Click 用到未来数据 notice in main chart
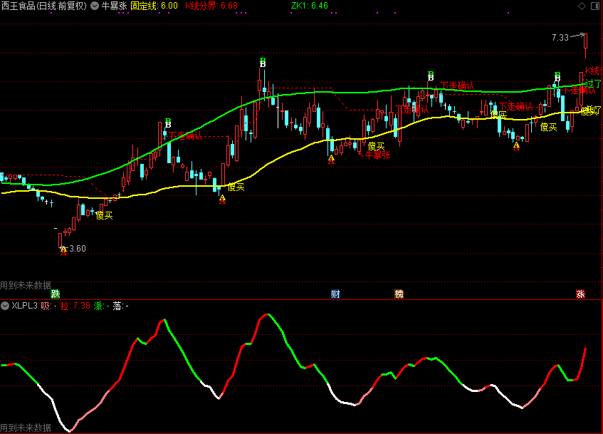Viewport: 603px width, 434px height. click(26, 285)
